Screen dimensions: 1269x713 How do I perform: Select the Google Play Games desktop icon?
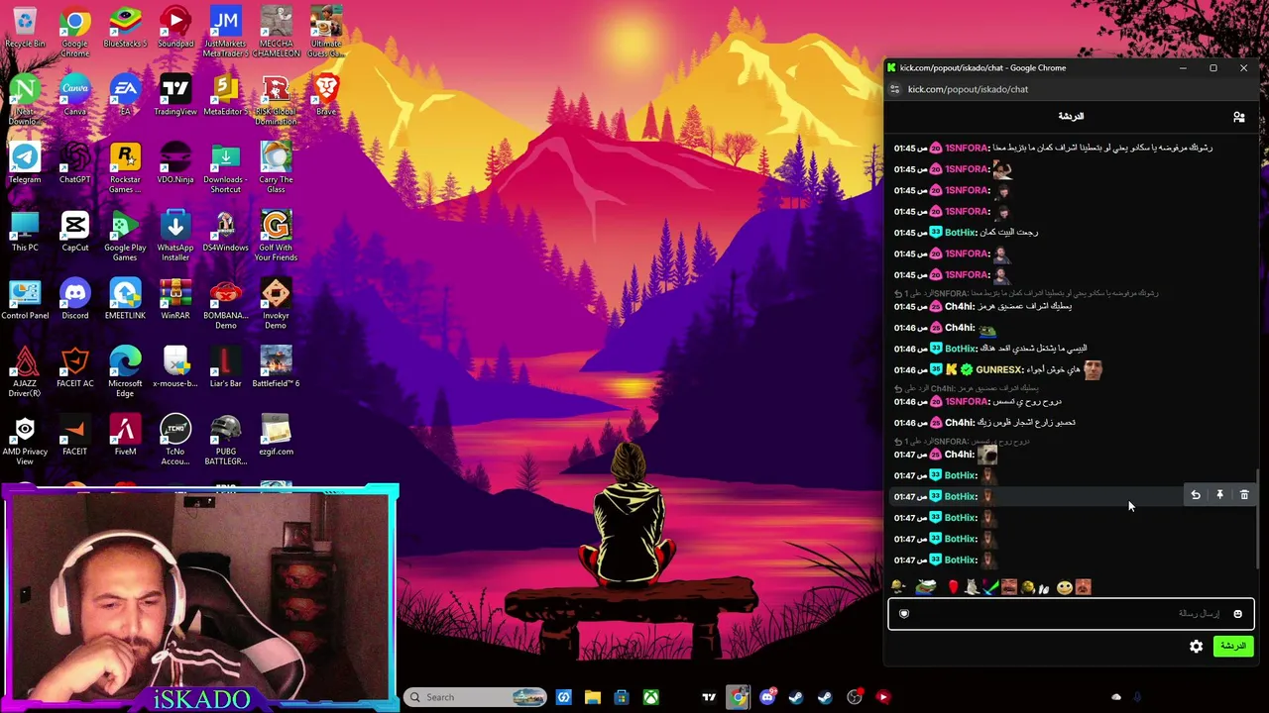125,238
